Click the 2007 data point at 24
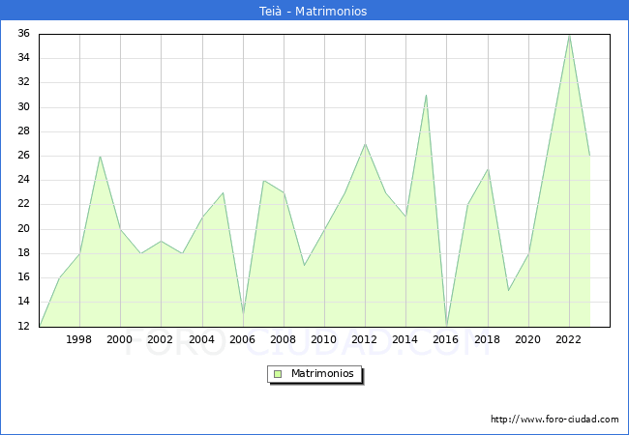This screenshot has height=435, width=629. tap(263, 181)
